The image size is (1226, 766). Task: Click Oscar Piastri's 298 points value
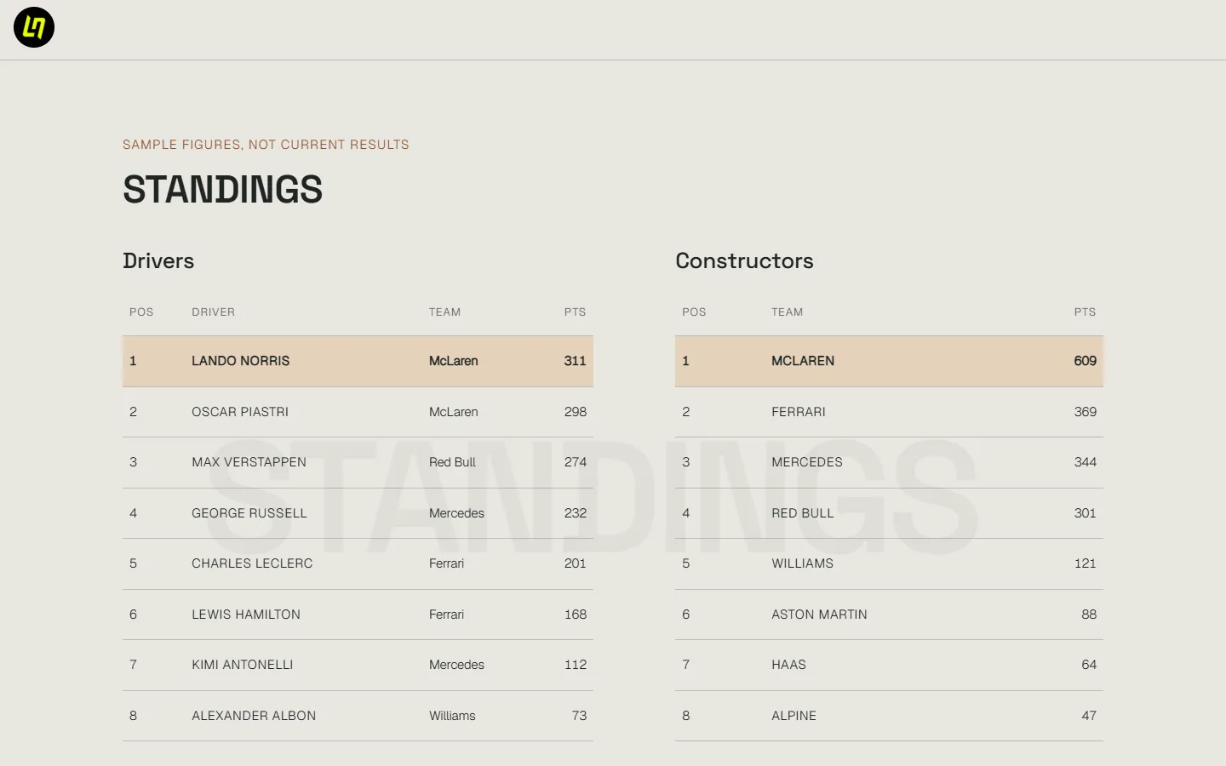coord(576,412)
